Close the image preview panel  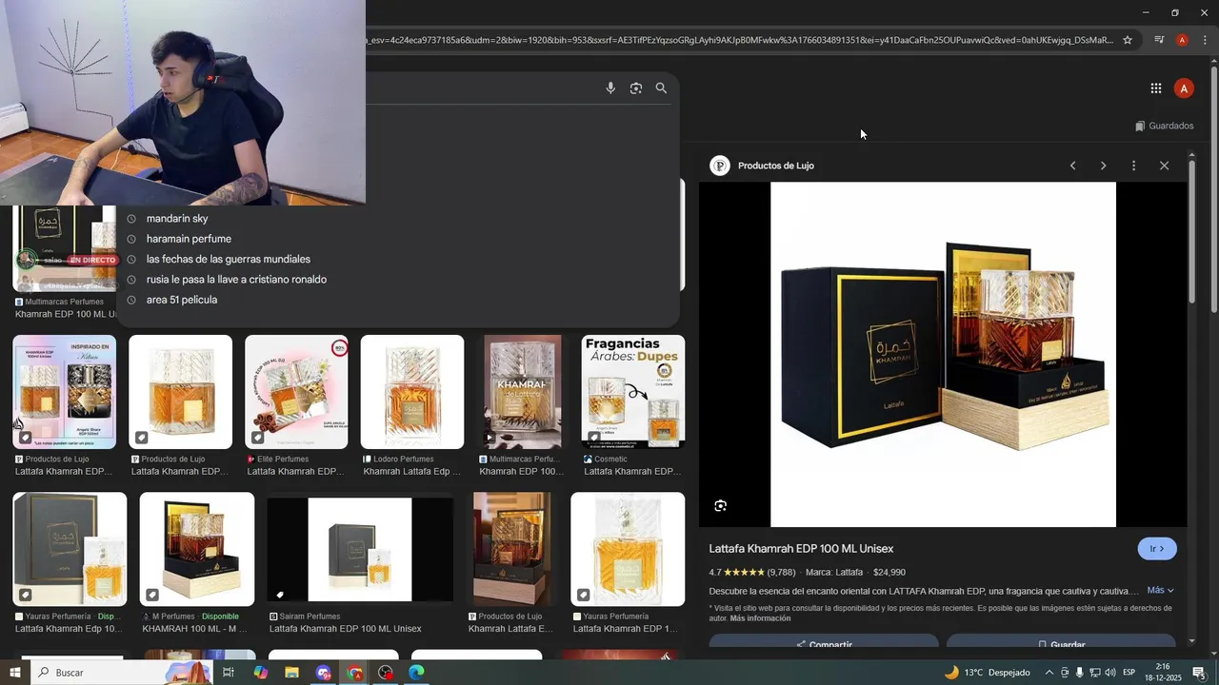1164,166
